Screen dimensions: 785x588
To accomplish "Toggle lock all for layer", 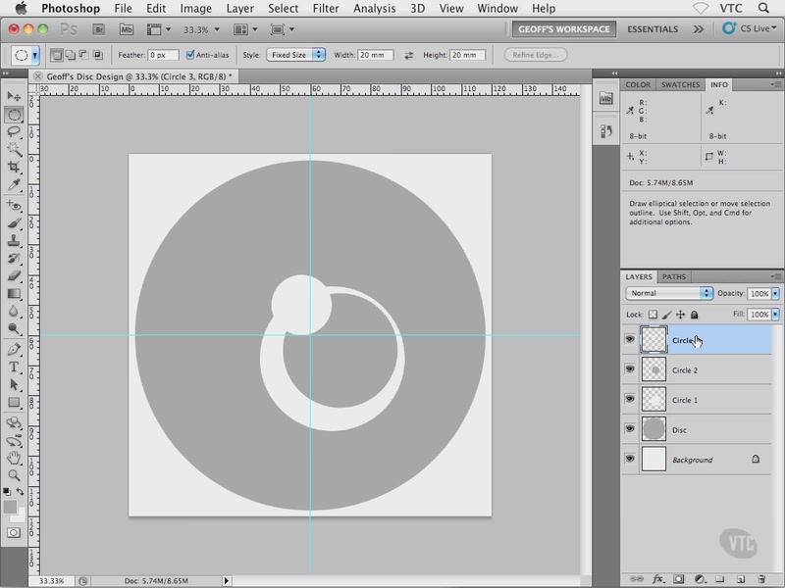I will pyautogui.click(x=695, y=315).
